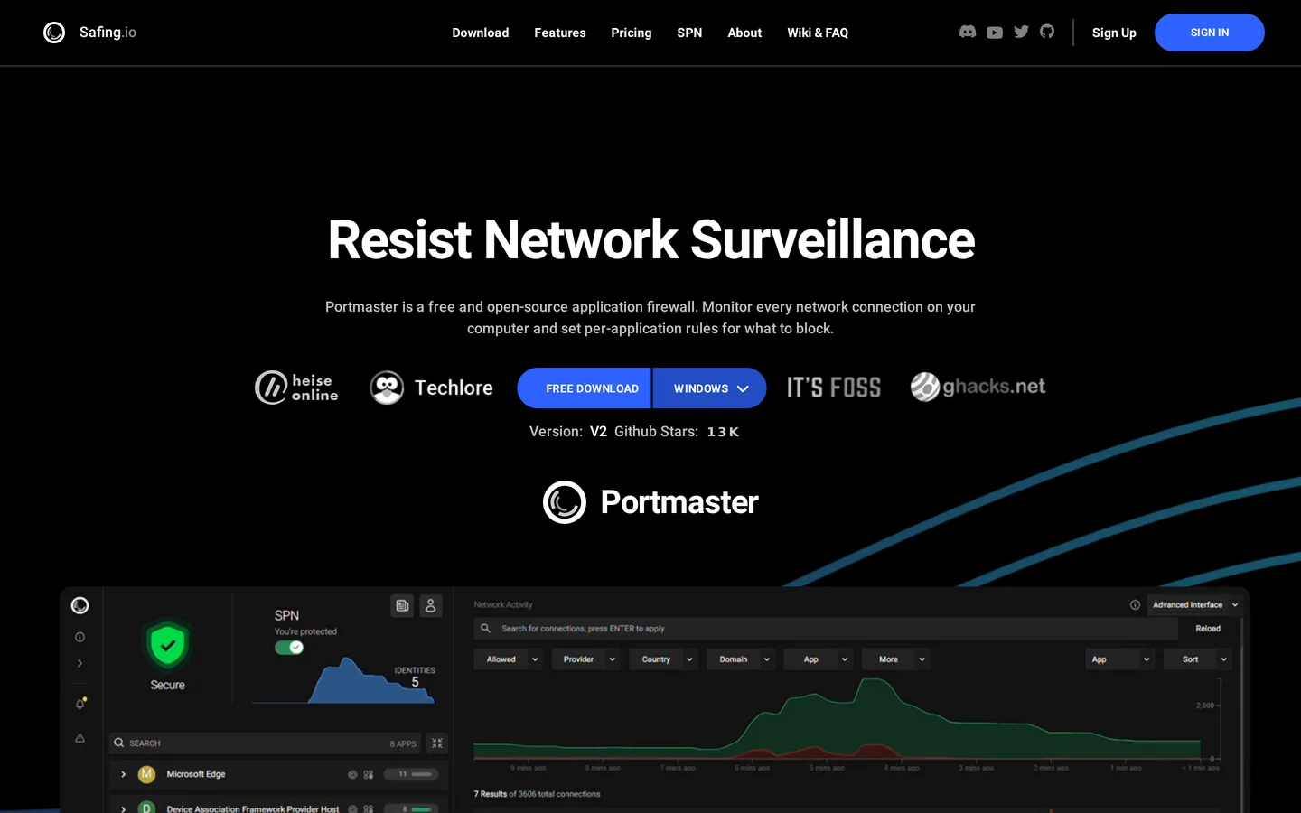Click the heise online logo
Screen dimensions: 1301x813
pyautogui.click(x=296, y=388)
